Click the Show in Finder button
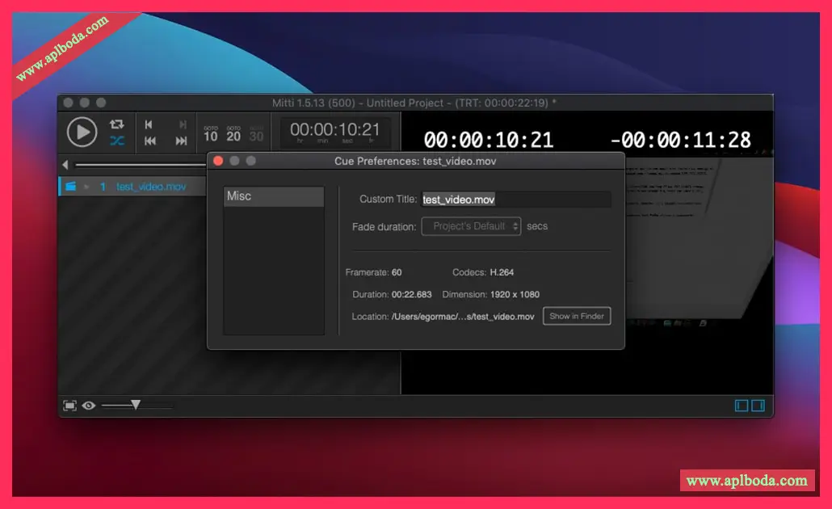 [x=577, y=317]
